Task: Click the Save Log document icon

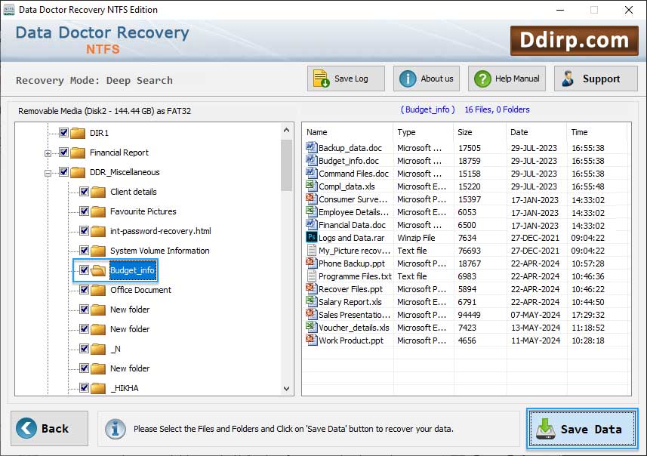Action: [x=321, y=79]
